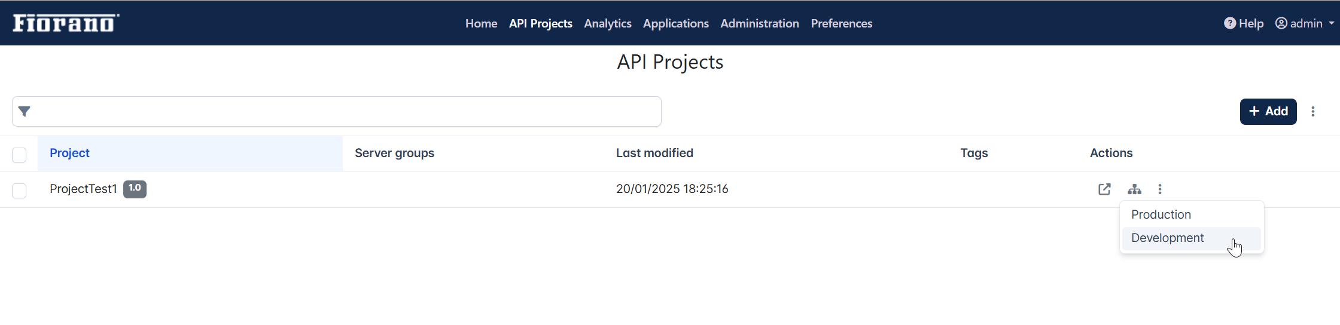The image size is (1340, 325).
Task: Click the Fiorano logo
Action: (x=66, y=23)
